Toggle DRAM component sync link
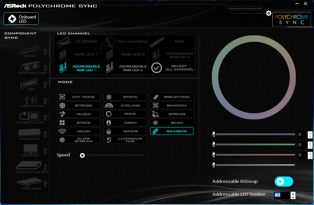 click(x=46, y=51)
